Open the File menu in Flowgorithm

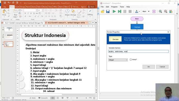[x=102, y=7]
